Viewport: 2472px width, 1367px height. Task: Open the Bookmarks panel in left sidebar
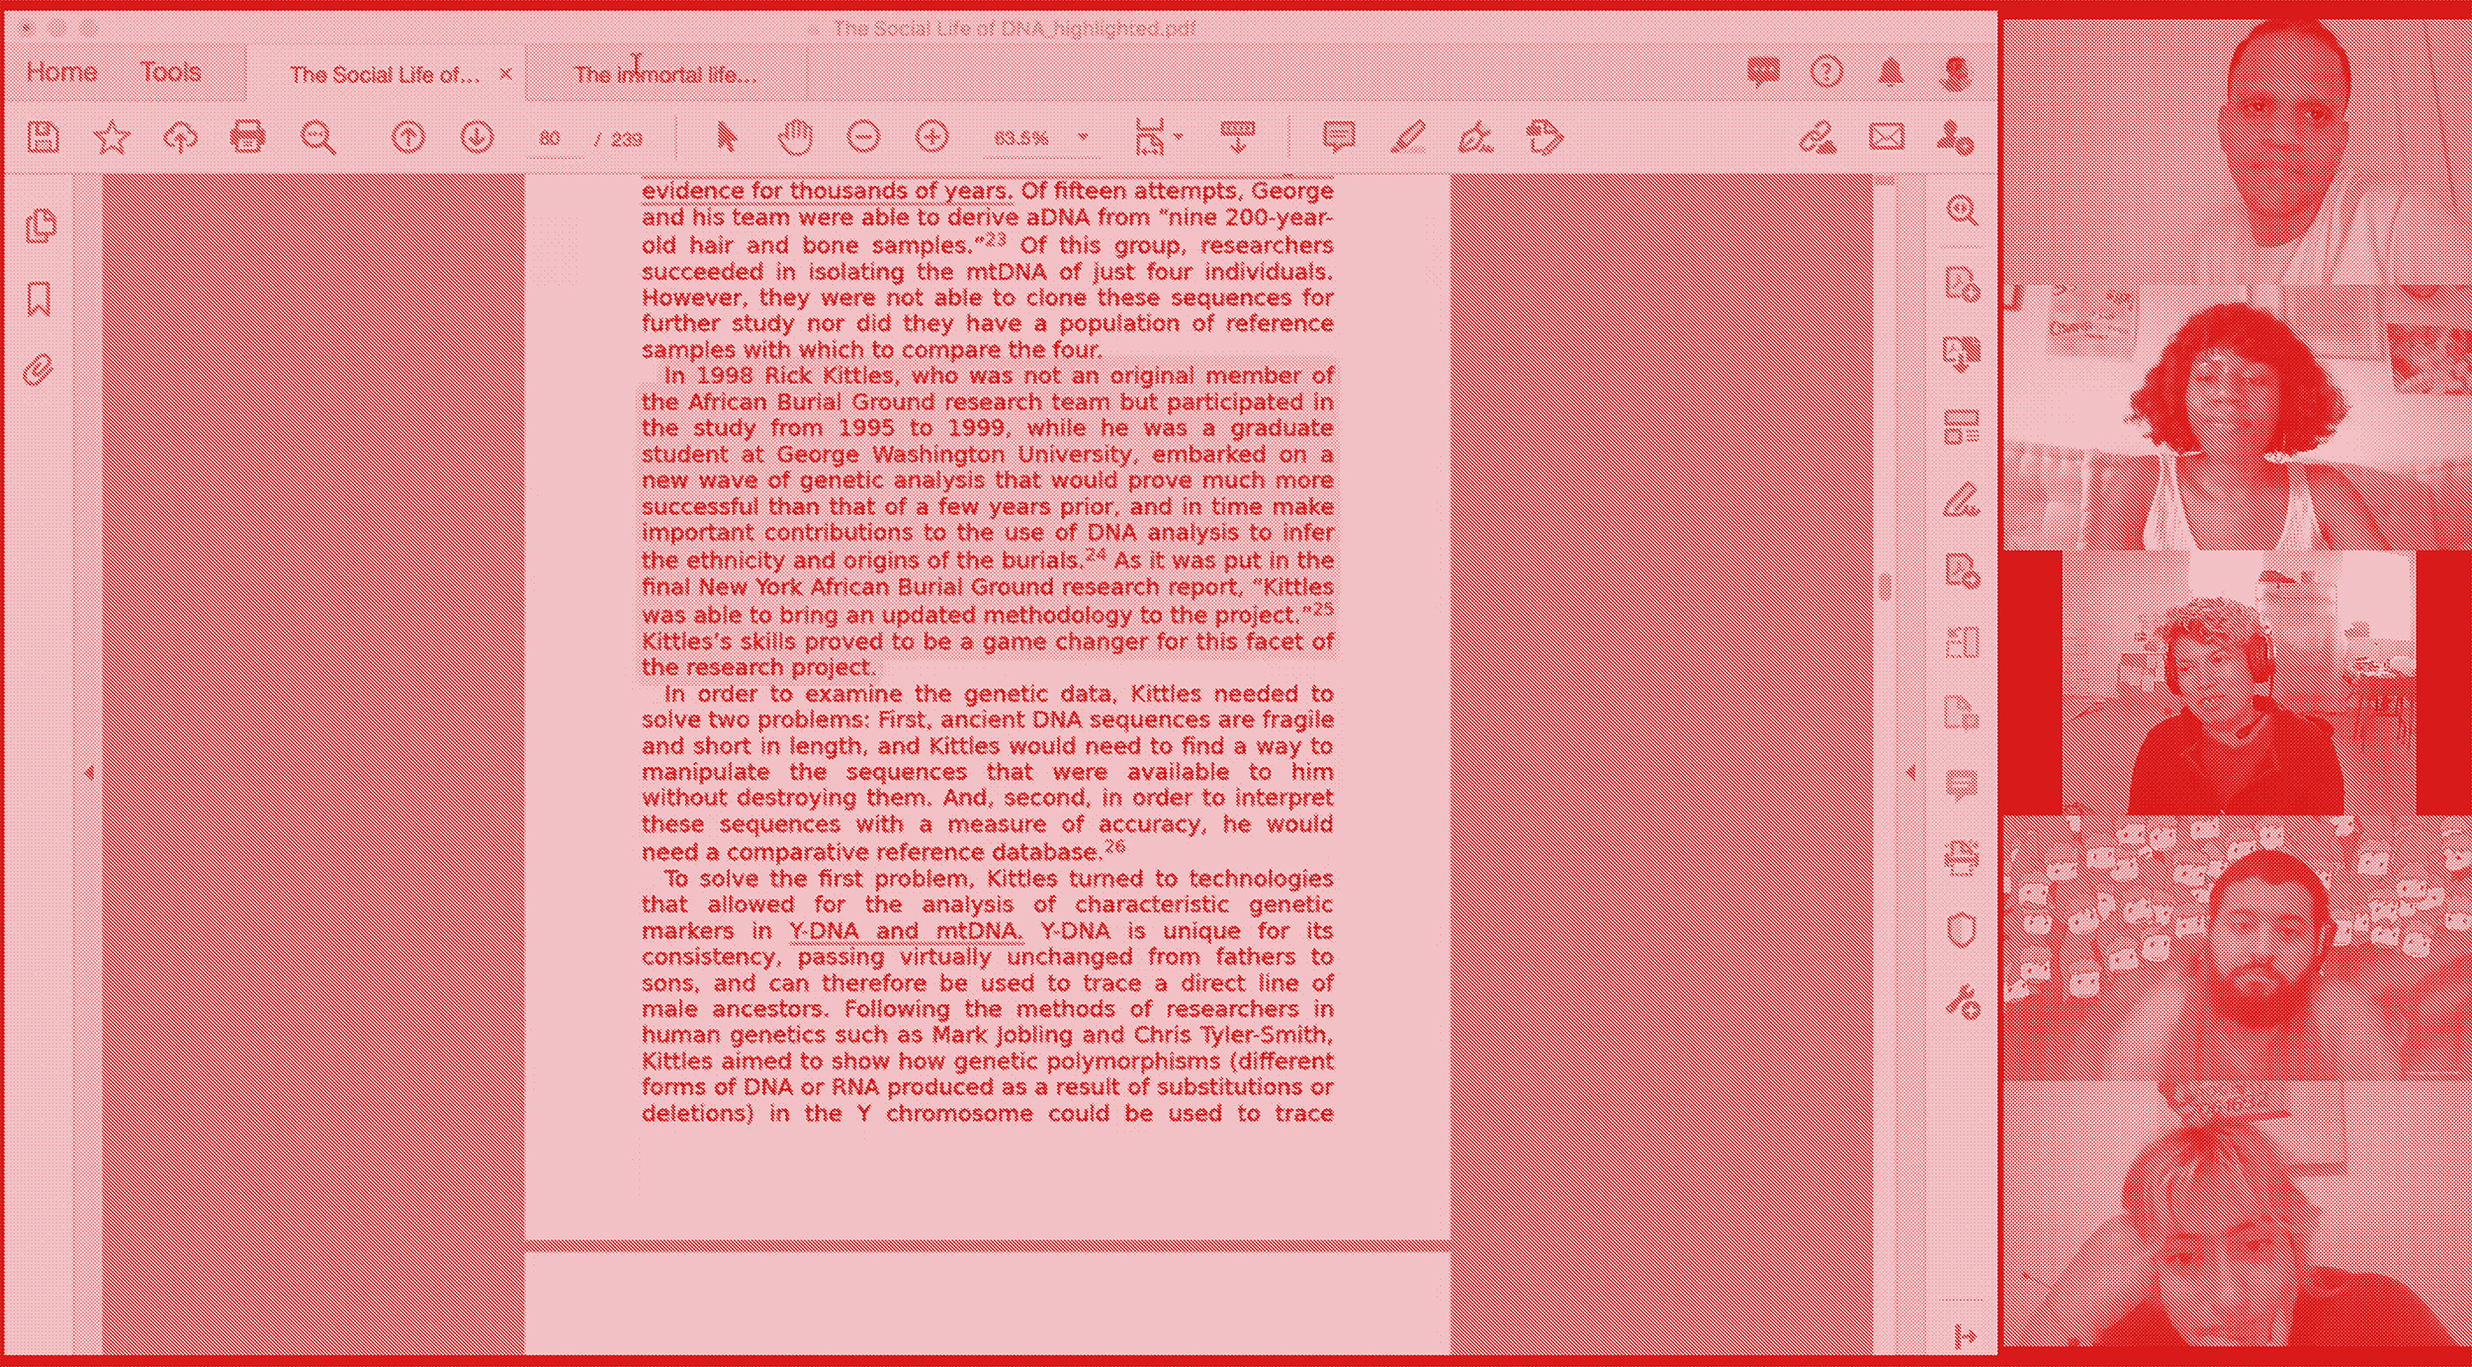39,299
